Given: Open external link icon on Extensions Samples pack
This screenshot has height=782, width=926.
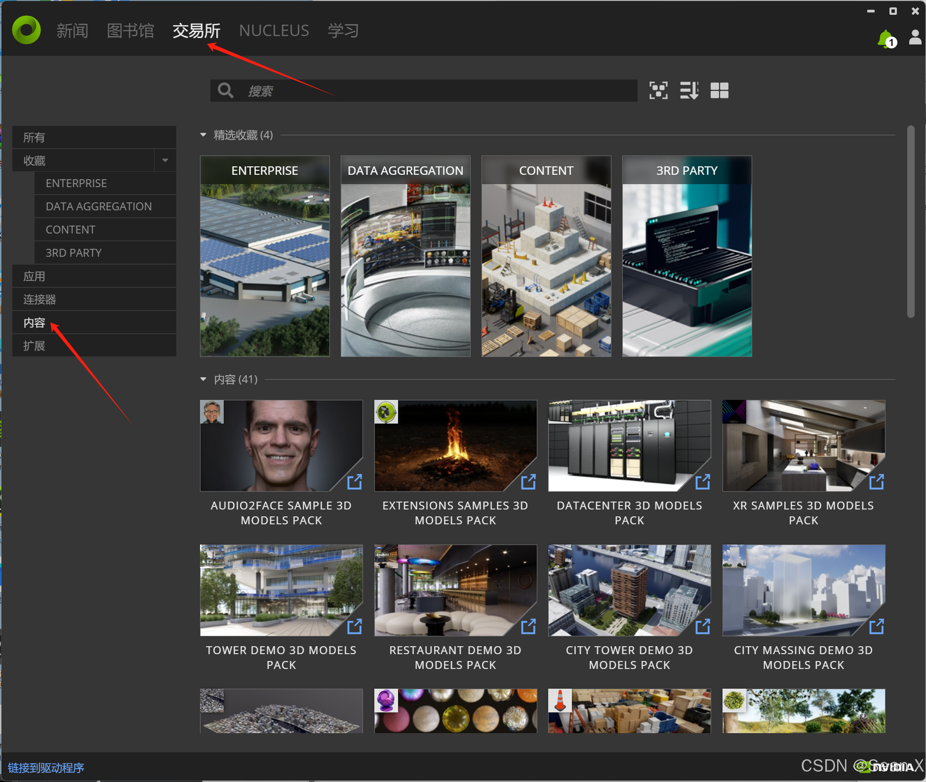Looking at the screenshot, I should (x=528, y=481).
